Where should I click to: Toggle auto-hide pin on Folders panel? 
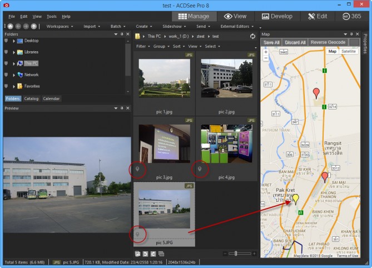click(122, 34)
